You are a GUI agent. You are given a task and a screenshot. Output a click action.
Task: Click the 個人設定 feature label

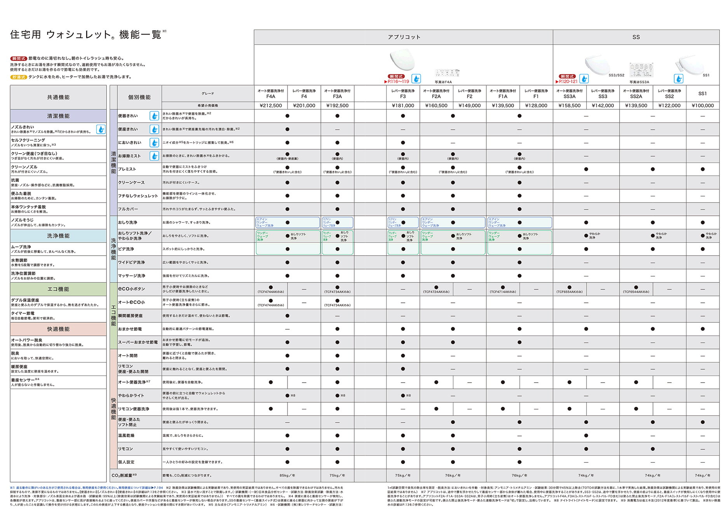click(x=126, y=462)
